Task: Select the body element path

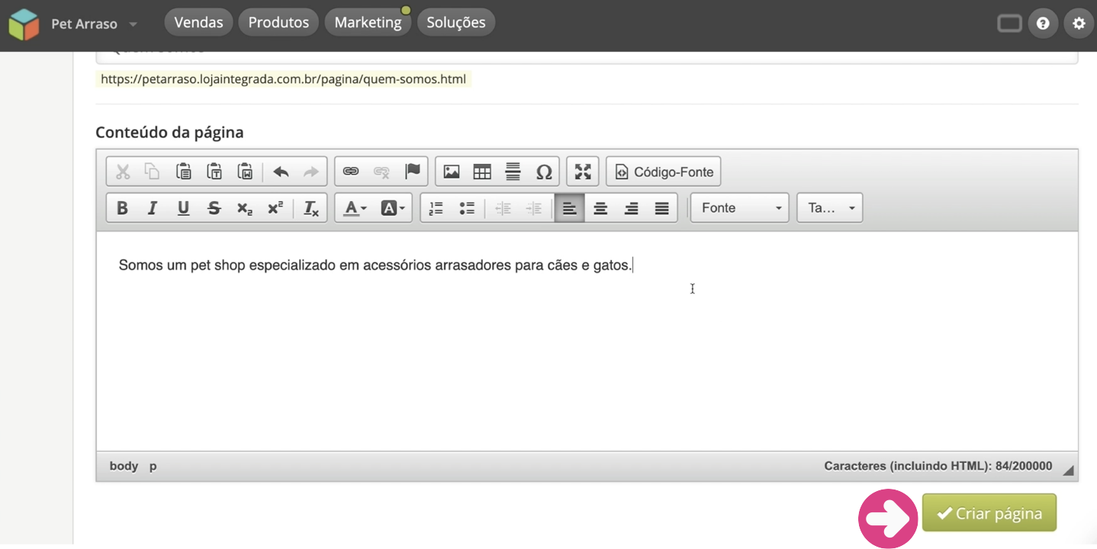Action: tap(124, 466)
